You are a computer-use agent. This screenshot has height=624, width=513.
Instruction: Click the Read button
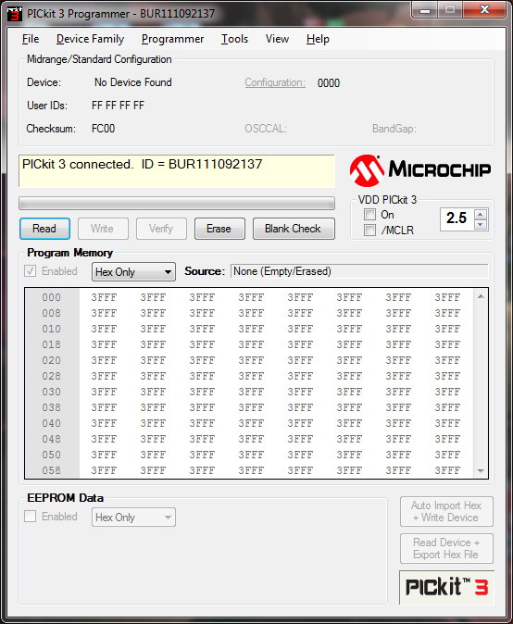[x=44, y=229]
